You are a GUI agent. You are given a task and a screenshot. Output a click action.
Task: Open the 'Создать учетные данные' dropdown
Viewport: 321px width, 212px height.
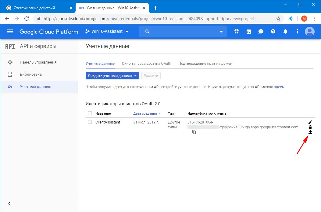coord(112,76)
